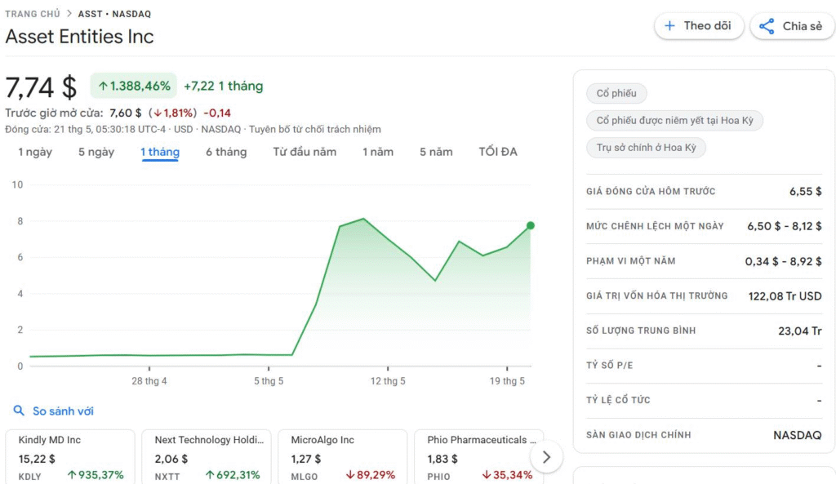Click NXTT 692,31% change figure
The height and width of the screenshot is (484, 836).
pos(233,475)
